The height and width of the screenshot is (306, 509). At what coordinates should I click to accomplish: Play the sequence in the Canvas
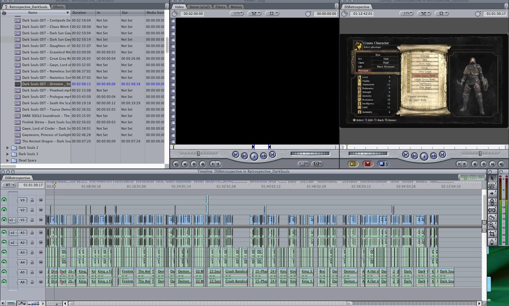(423, 156)
